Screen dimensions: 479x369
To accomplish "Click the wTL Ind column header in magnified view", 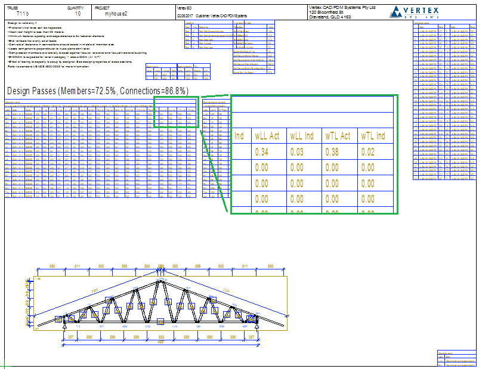I will pos(373,136).
